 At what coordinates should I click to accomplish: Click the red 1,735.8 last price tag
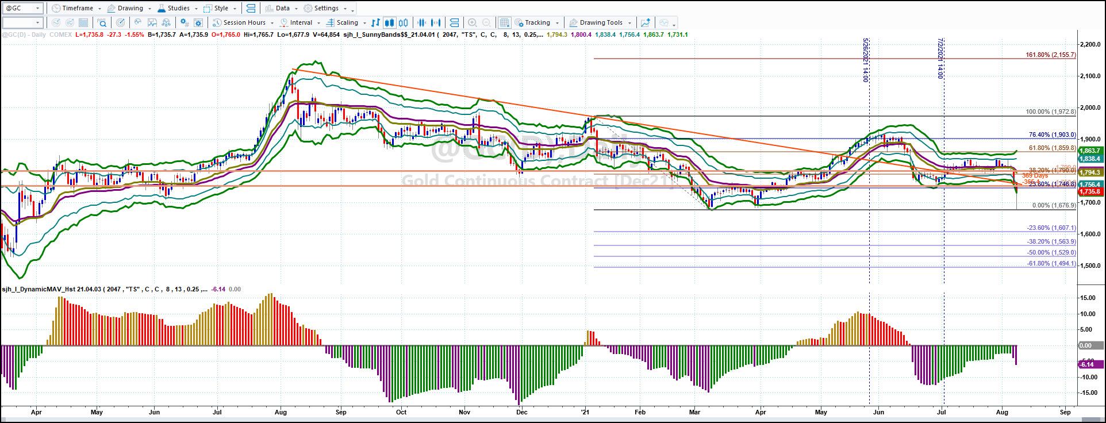pyautogui.click(x=1090, y=192)
